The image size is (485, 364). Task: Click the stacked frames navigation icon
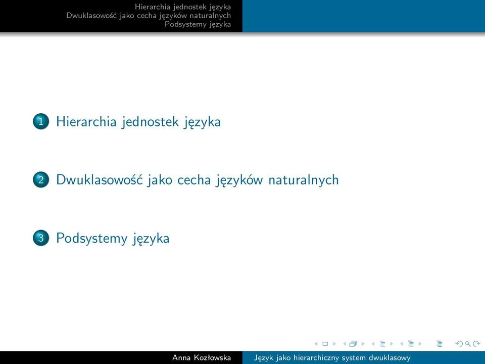(353, 344)
